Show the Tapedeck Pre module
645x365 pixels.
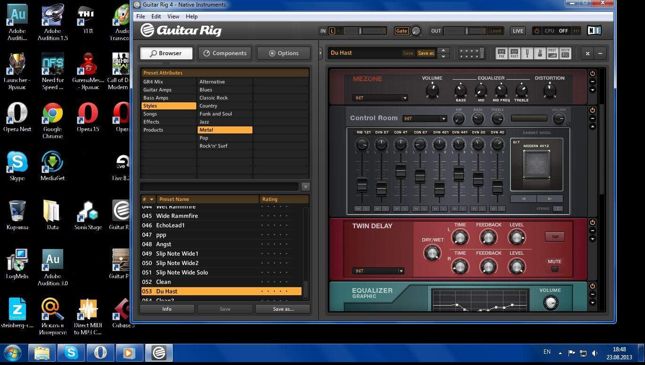pos(502,53)
